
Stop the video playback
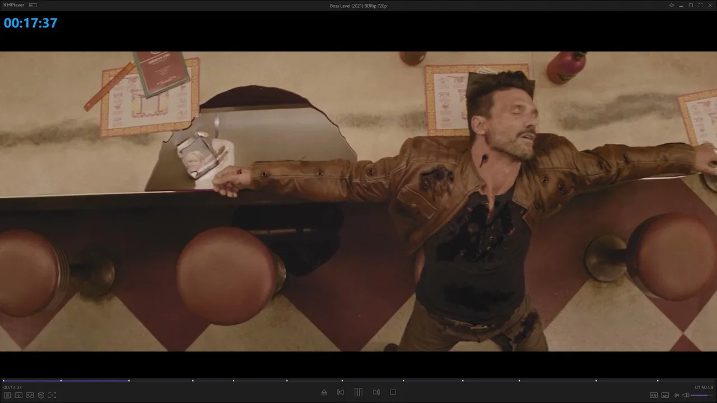393,392
